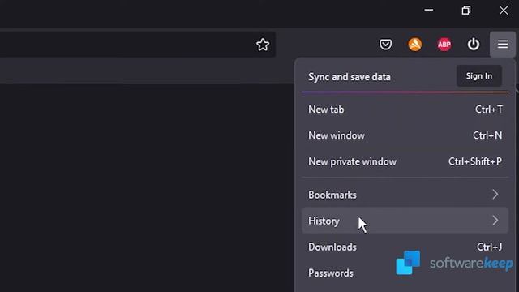Restore down the Firefox window
Image resolution: width=519 pixels, height=292 pixels.
[466, 11]
